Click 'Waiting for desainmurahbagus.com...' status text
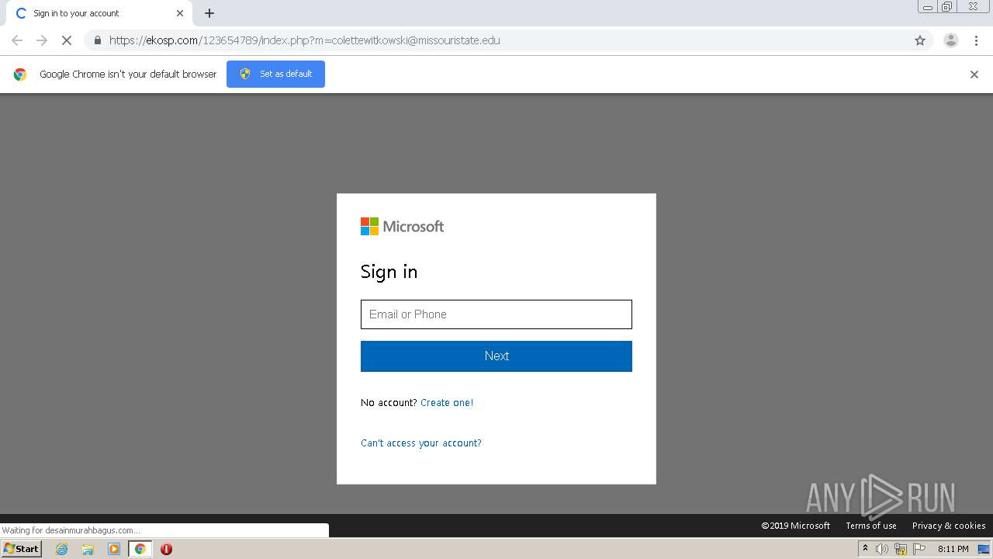The width and height of the screenshot is (993, 559). click(71, 530)
